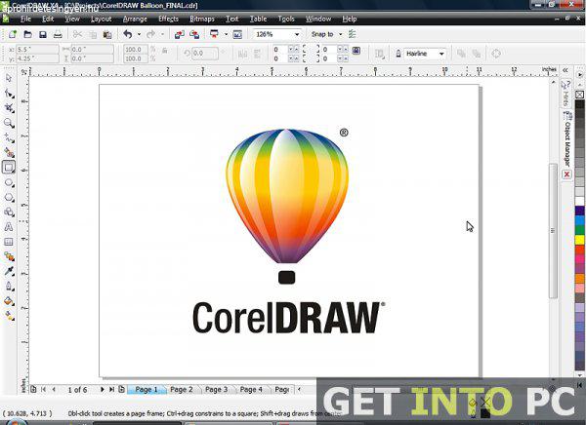
Task: Click the Import icon
Action: [x=180, y=34]
